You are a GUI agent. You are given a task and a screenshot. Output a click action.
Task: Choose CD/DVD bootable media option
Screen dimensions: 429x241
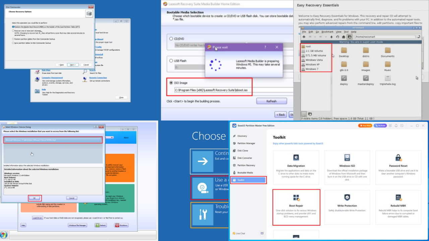tap(178, 39)
